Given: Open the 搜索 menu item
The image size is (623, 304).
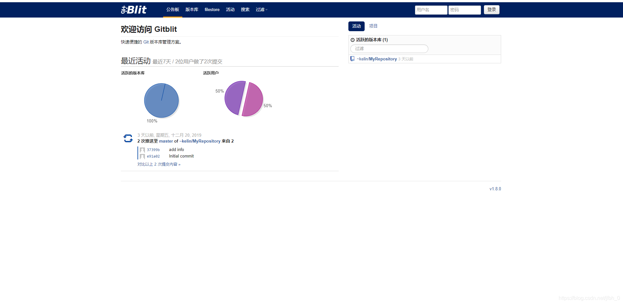Looking at the screenshot, I should pos(245,10).
